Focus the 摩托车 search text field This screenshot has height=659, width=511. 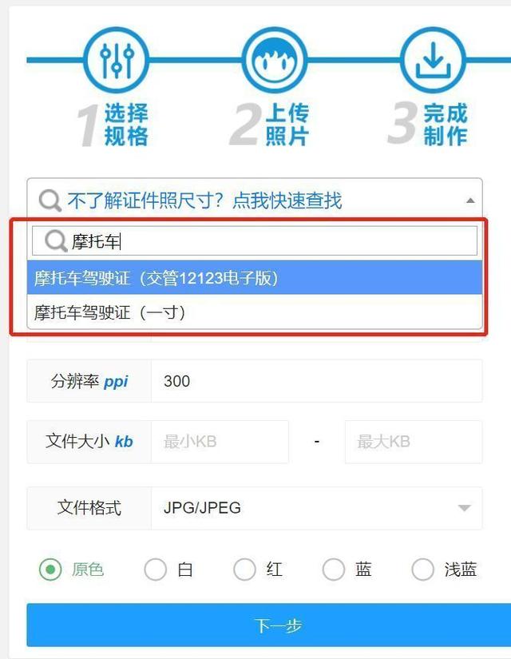point(255,240)
